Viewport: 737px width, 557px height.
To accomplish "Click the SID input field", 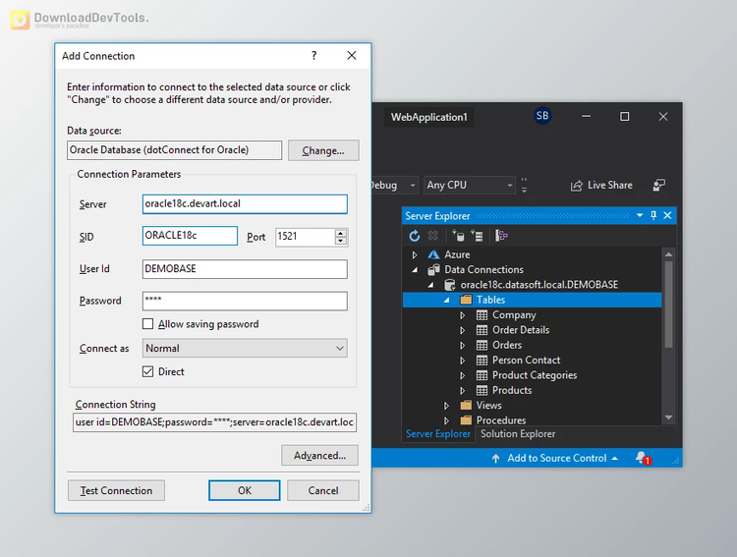I will coord(190,236).
